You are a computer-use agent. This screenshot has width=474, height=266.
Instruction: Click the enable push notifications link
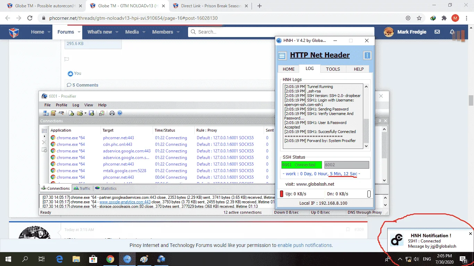(x=305, y=245)
